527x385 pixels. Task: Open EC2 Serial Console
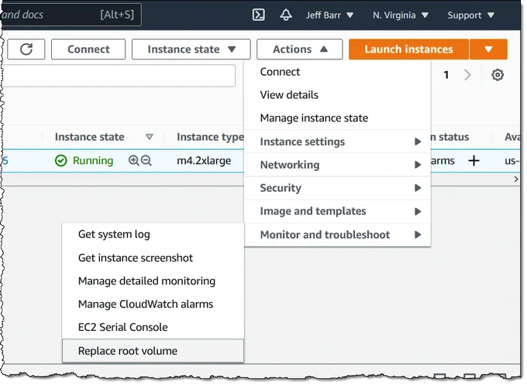point(153,327)
